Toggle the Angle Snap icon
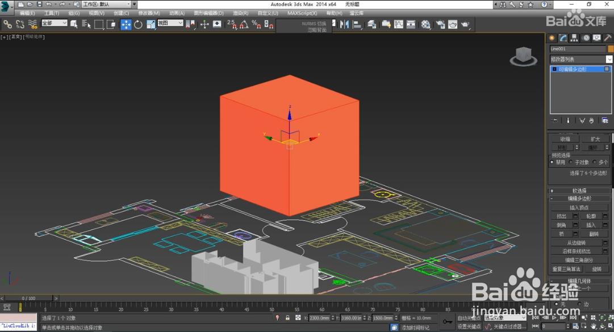Viewport: 614px width, 332px height. click(244, 24)
